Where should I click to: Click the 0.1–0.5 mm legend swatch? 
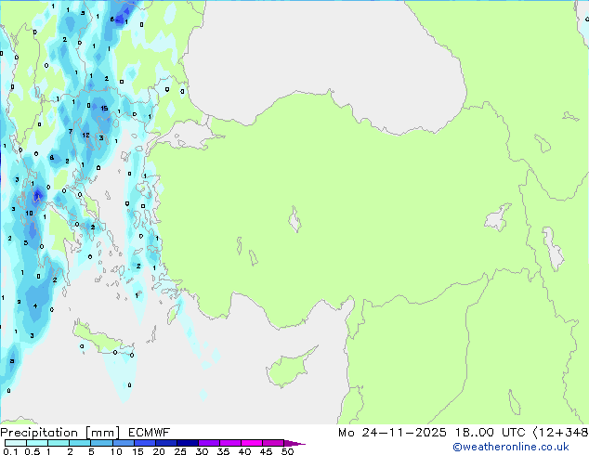click(16, 443)
